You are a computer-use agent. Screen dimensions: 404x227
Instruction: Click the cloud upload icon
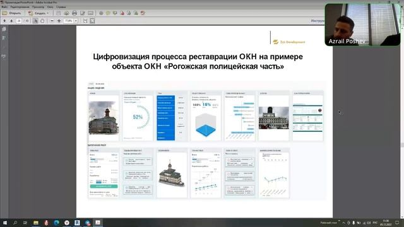[66, 13]
